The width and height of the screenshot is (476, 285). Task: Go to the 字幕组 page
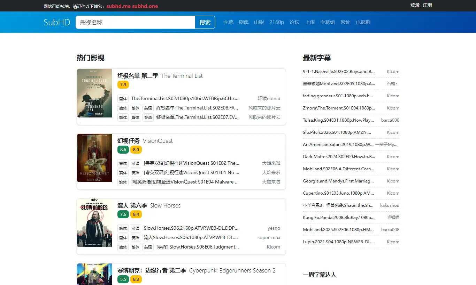click(x=328, y=22)
